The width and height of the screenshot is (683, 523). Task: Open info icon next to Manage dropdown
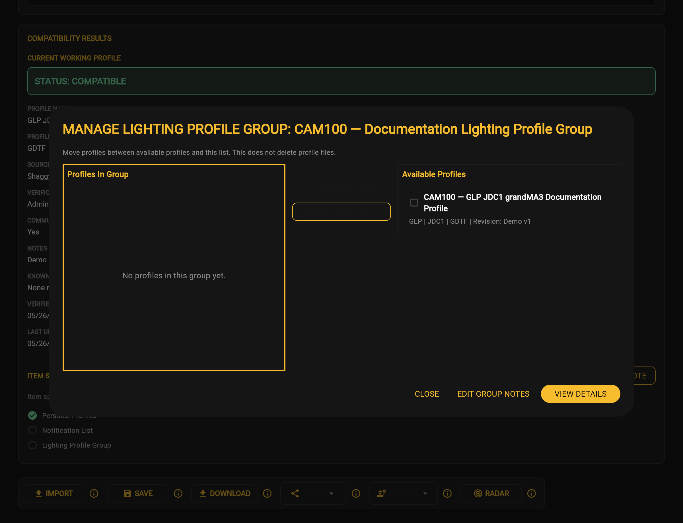447,493
